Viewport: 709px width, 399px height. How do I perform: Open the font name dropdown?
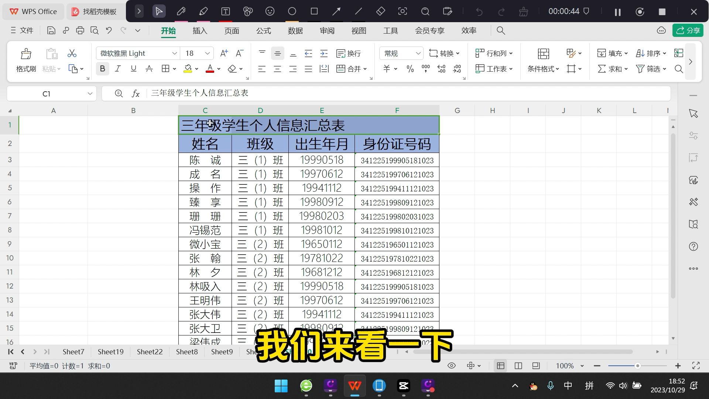click(174, 54)
